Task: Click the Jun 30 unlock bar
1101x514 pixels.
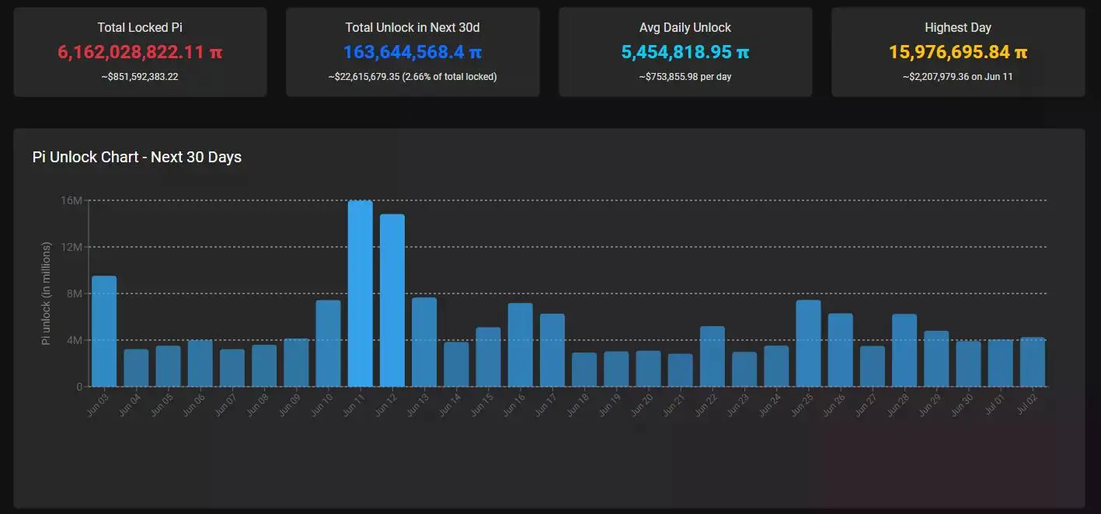Action: pyautogui.click(x=969, y=364)
